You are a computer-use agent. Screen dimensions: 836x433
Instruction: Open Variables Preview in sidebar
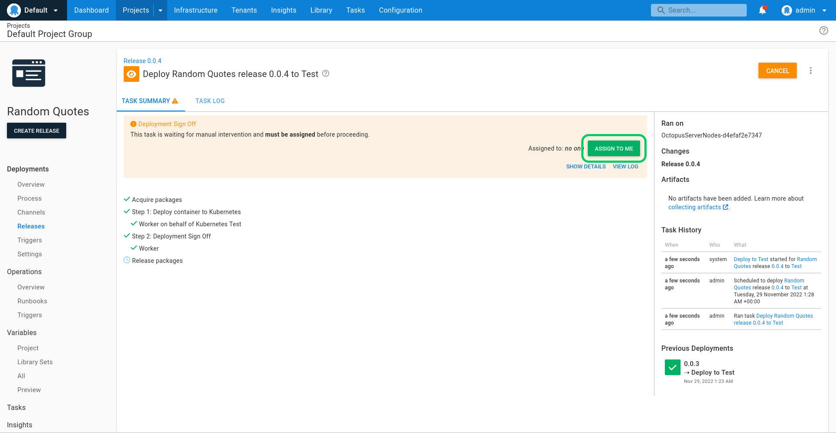pyautogui.click(x=29, y=390)
